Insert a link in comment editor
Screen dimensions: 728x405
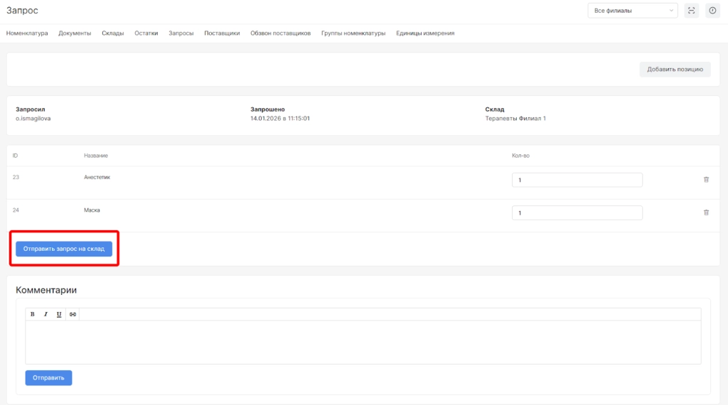click(x=73, y=314)
